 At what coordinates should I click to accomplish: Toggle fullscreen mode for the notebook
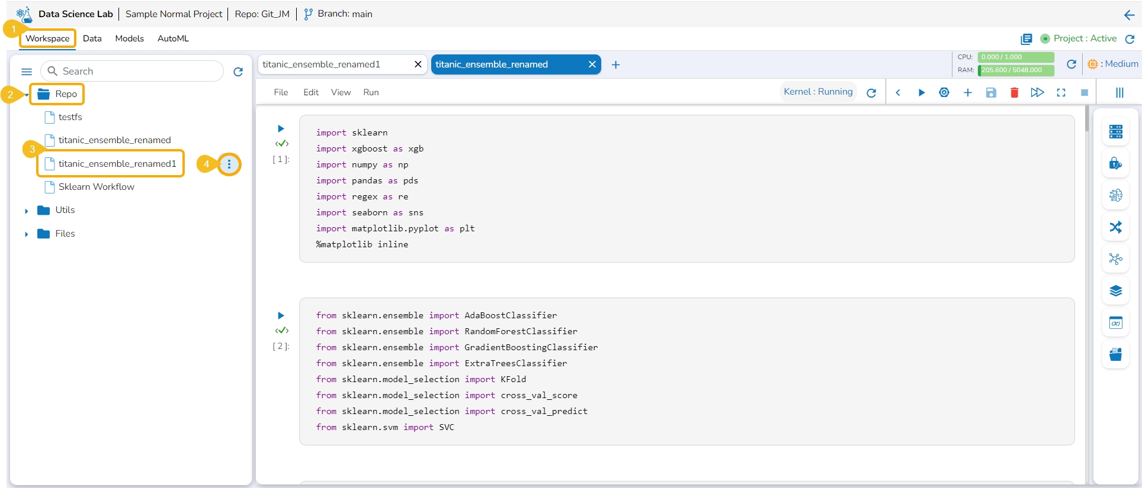(x=1061, y=93)
